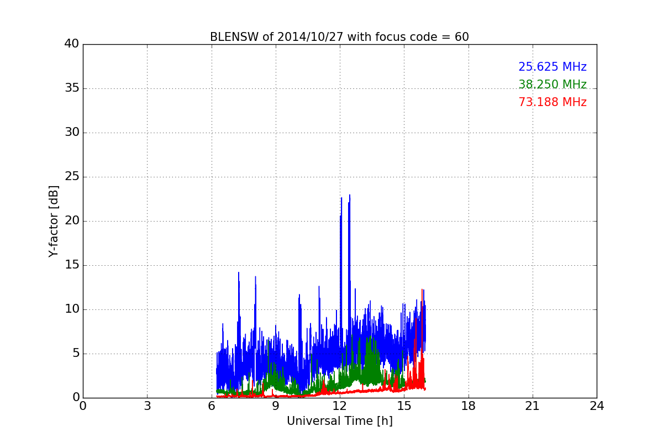Click the x-axis tick label 12

[x=340, y=406]
